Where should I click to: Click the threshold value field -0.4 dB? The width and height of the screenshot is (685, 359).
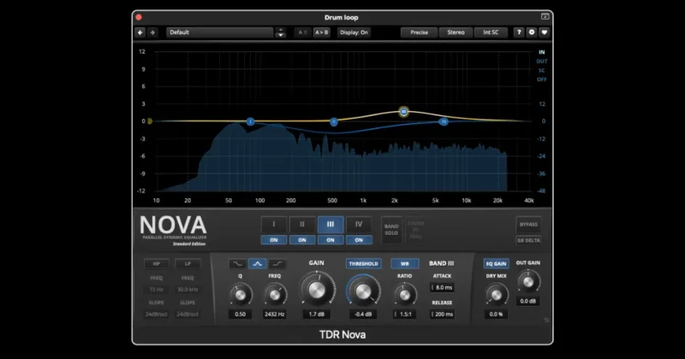click(x=363, y=314)
